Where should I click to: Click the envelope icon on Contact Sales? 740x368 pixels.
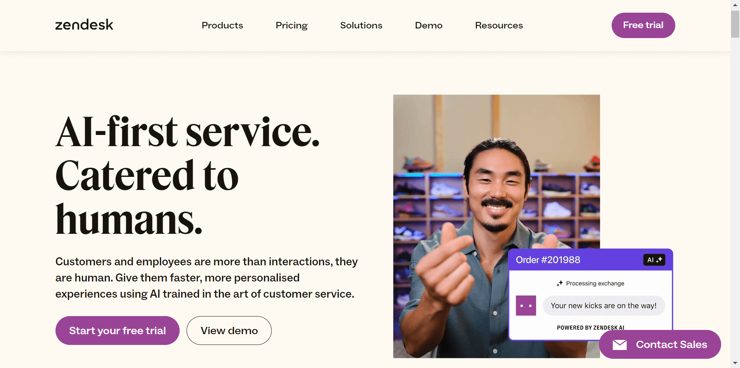click(620, 344)
